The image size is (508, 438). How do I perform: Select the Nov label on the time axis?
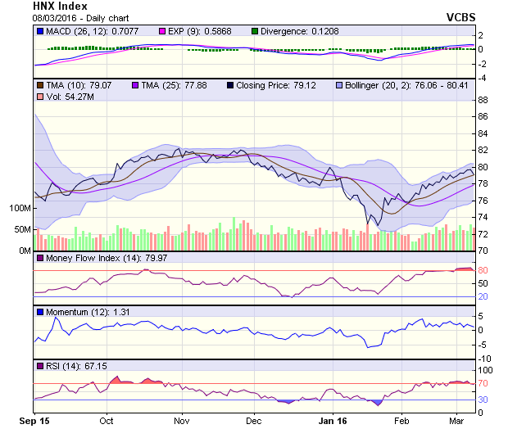click(x=182, y=420)
